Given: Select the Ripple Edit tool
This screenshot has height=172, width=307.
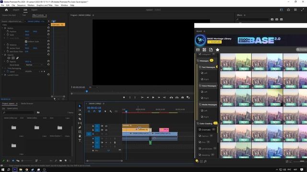Looking at the screenshot, I should click(x=80, y=115).
